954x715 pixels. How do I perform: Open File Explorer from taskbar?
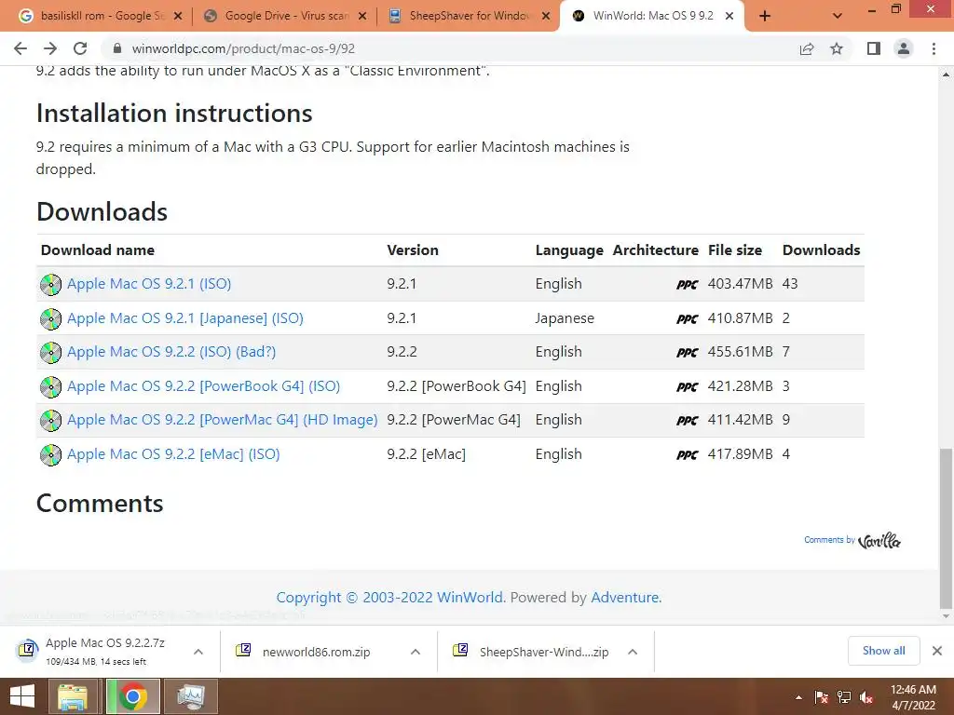coord(73,696)
